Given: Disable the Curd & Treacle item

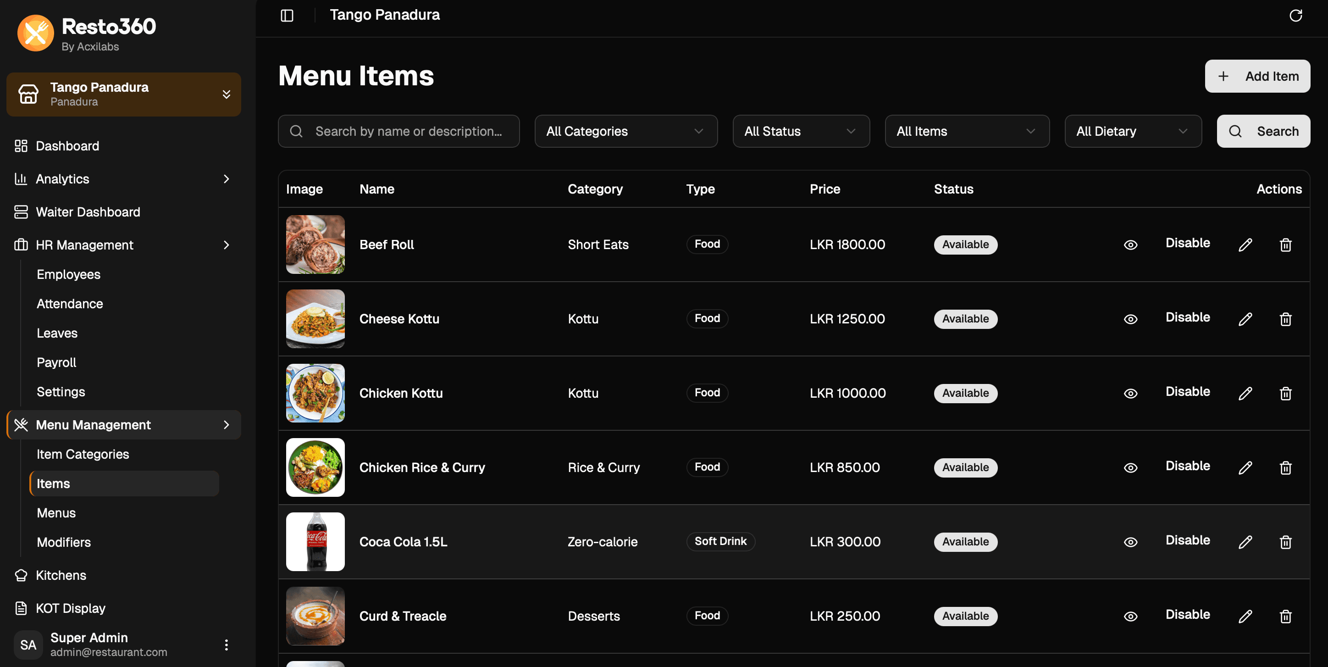Looking at the screenshot, I should [x=1187, y=614].
